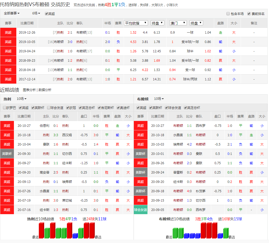Toggle the 吉尼斯杯 checkbox
The width and height of the screenshot is (269, 243).
(99, 108)
